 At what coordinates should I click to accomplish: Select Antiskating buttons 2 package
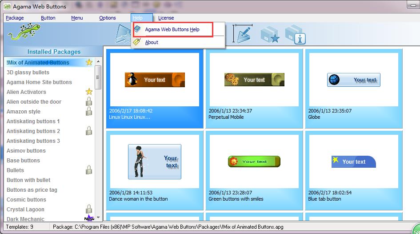tap(33, 131)
